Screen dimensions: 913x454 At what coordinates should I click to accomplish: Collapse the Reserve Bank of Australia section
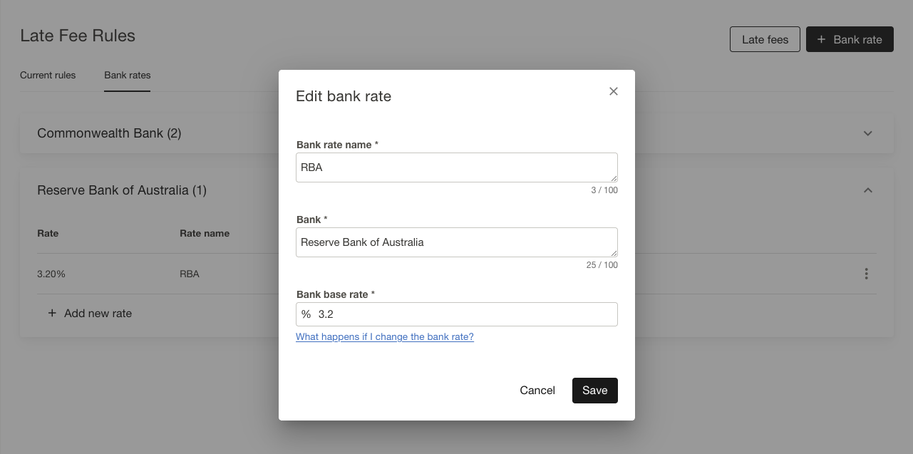867,190
